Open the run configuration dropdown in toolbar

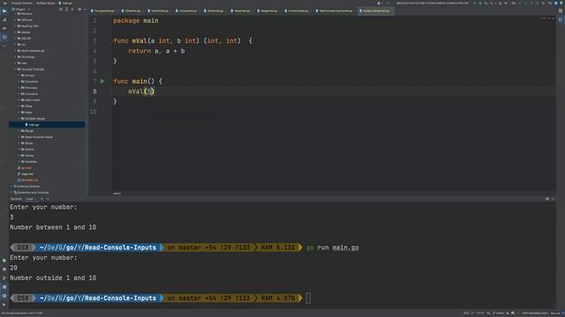tap(433, 3)
